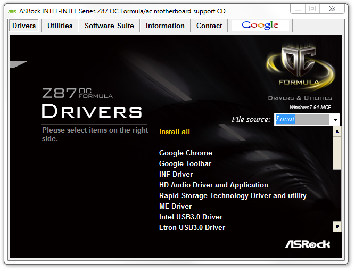Expand the File source dropdown arrow
The image size is (355, 271).
click(335, 120)
